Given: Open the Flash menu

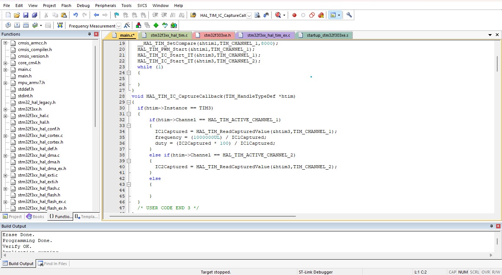Looking at the screenshot, I should coord(66,6).
